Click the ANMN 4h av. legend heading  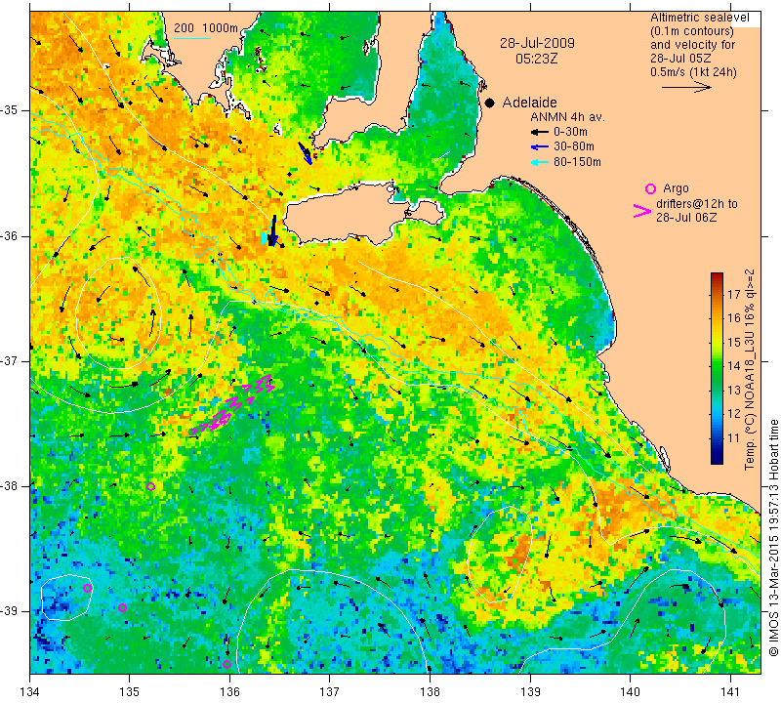coord(567,117)
